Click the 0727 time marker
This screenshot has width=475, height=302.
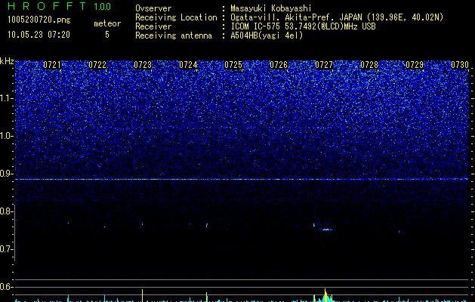(x=324, y=65)
